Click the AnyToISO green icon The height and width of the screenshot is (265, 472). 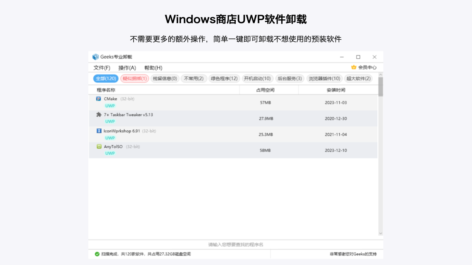coord(99,147)
